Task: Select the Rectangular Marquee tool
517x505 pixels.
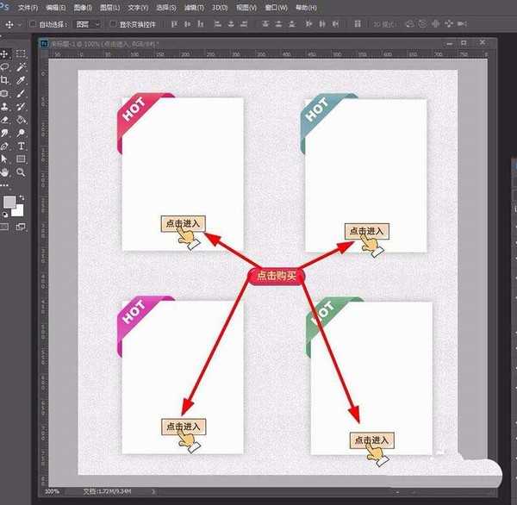Action: pyautogui.click(x=21, y=53)
